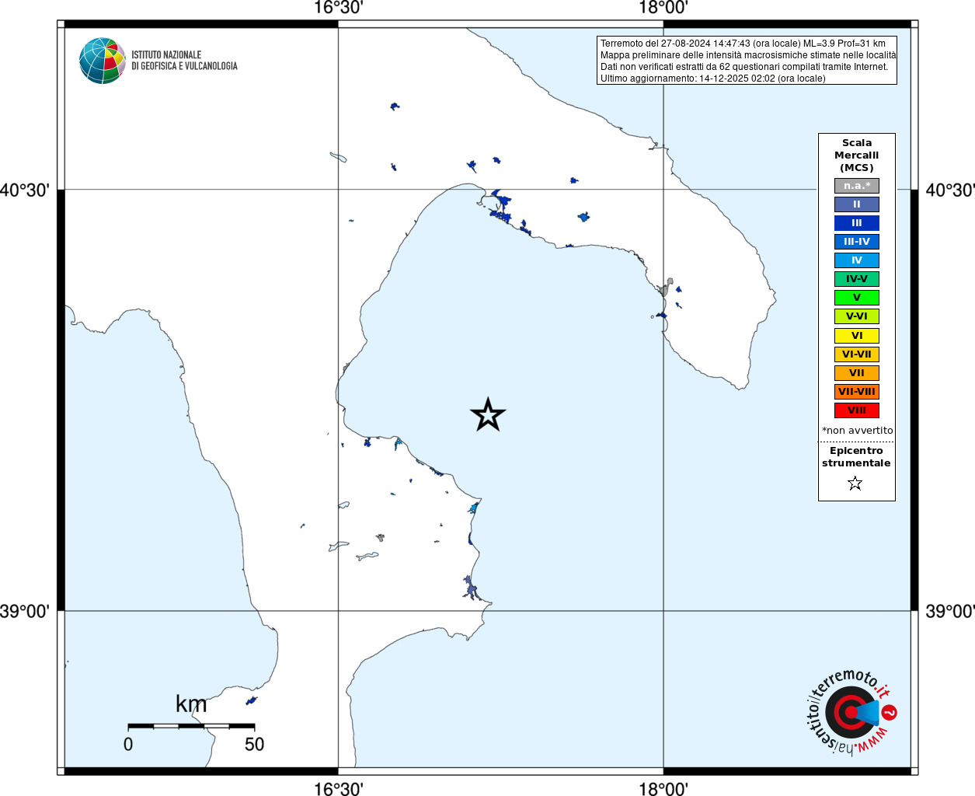The width and height of the screenshot is (975, 796).
Task: Click the left 39°00' latitude label
Action: click(25, 612)
